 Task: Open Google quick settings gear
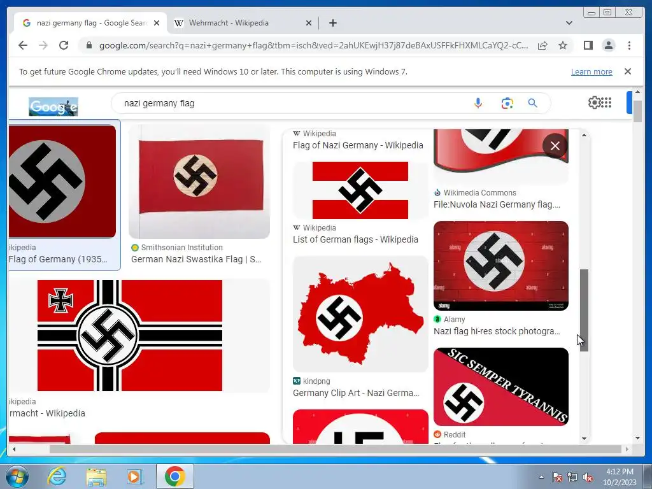[594, 103]
